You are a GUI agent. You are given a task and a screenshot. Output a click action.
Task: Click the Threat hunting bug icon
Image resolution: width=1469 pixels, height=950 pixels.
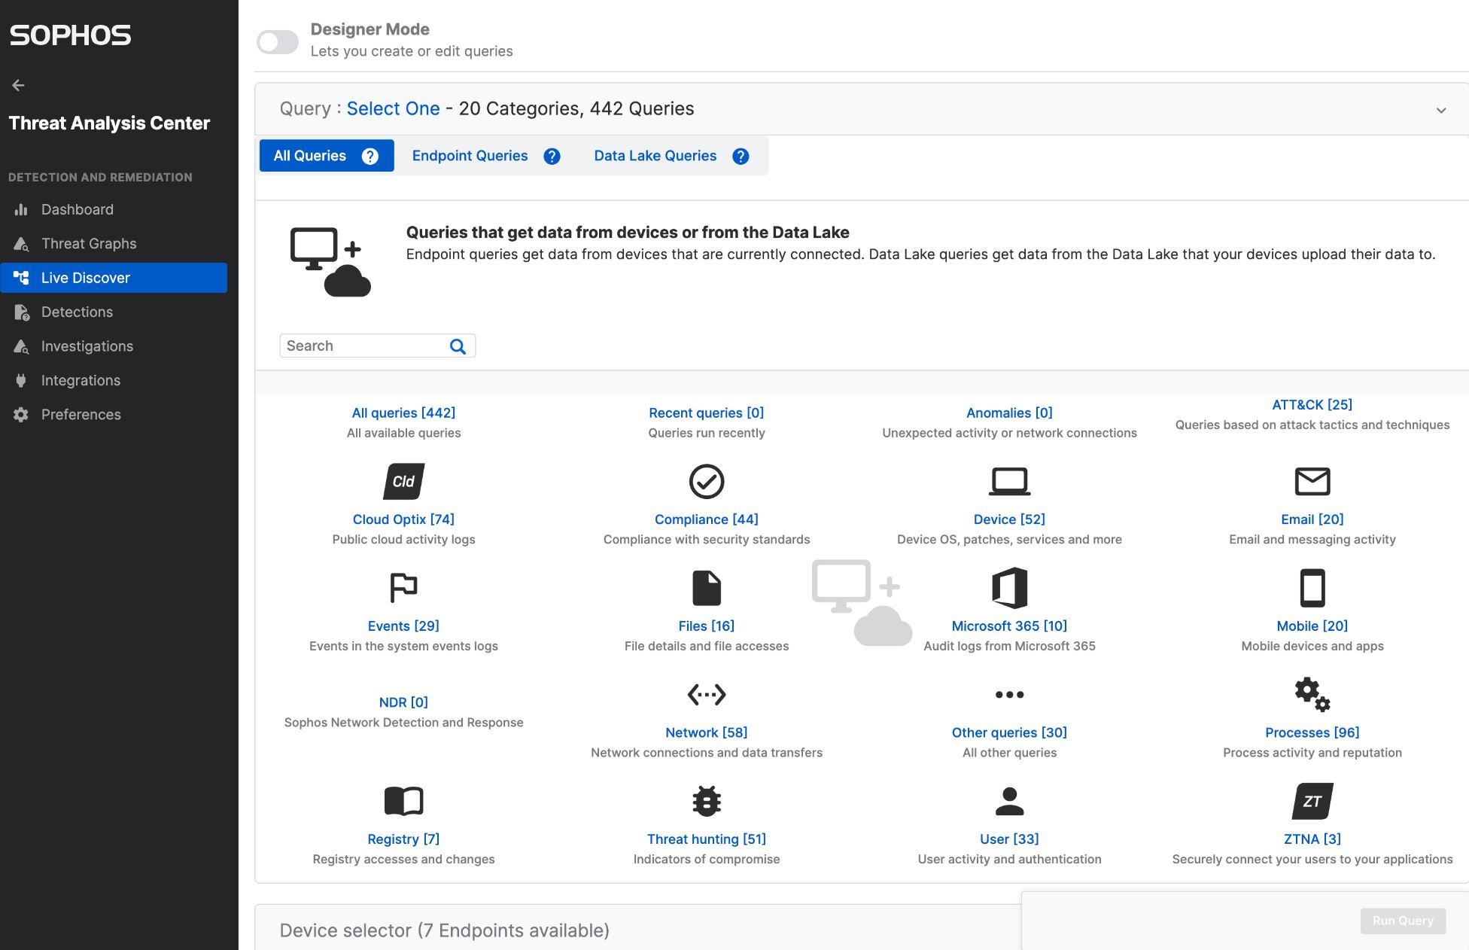point(706,801)
